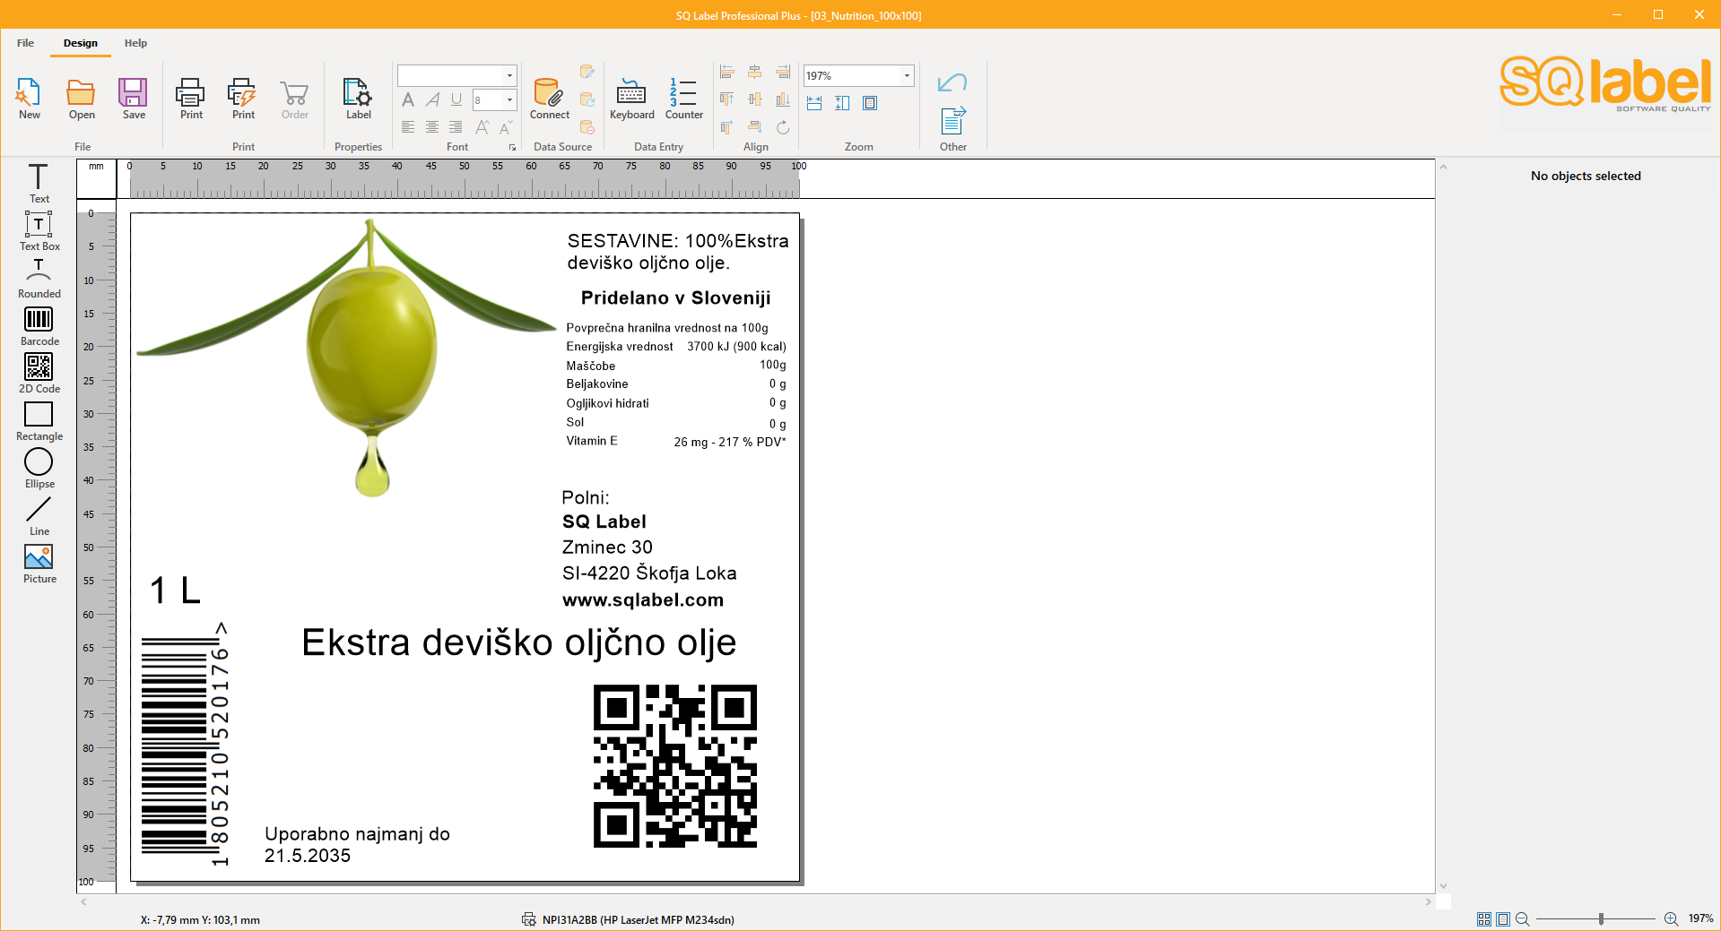Image resolution: width=1721 pixels, height=931 pixels.
Task: Toggle bold formatting
Action: tap(408, 100)
